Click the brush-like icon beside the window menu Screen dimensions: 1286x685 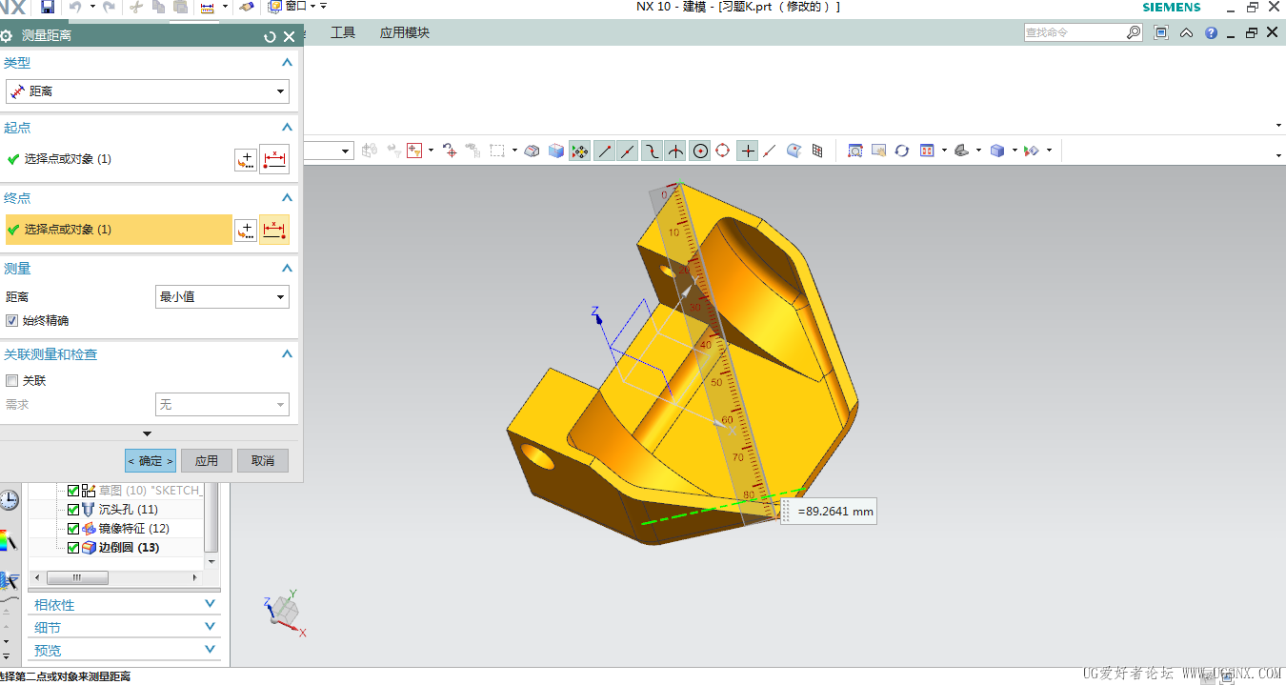pyautogui.click(x=246, y=7)
